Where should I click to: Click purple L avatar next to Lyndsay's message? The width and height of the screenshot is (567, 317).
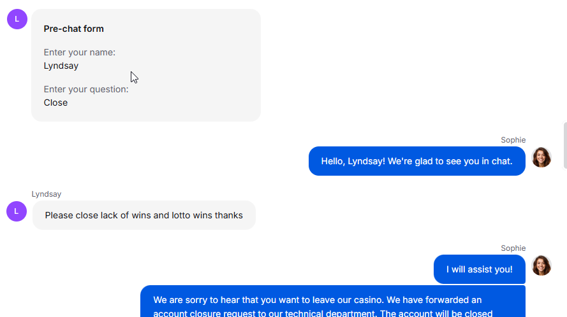(17, 211)
